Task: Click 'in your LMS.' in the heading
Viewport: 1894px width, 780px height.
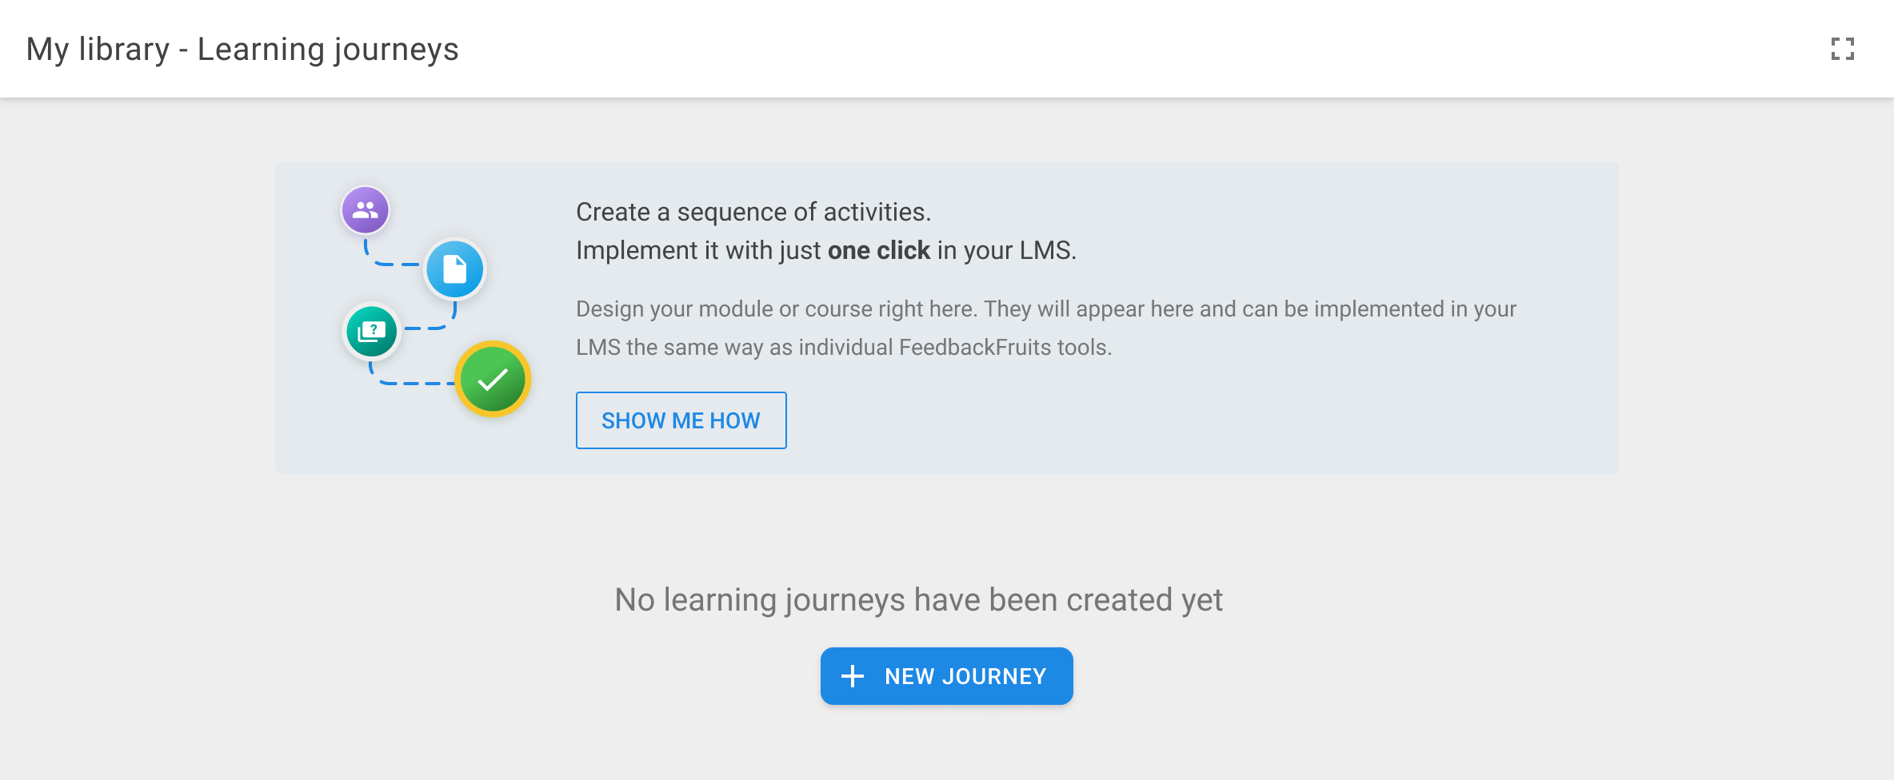Action: pos(1006,251)
